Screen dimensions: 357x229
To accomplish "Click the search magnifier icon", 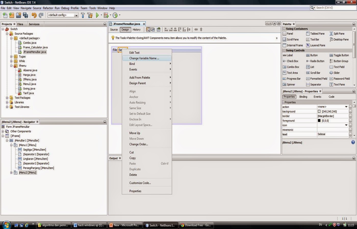I will click(x=313, y=8).
